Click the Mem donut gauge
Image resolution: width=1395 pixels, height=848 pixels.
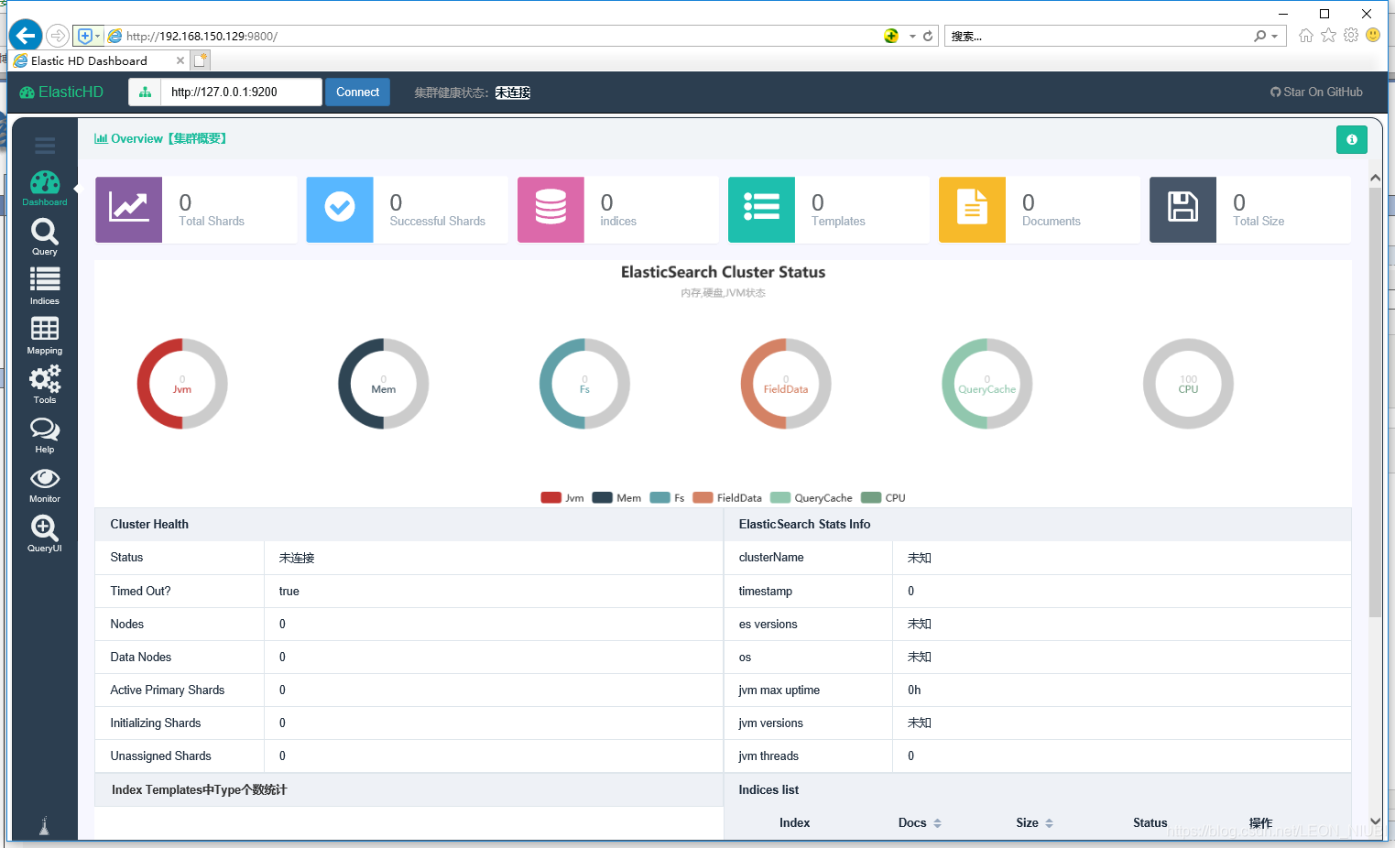tap(384, 384)
